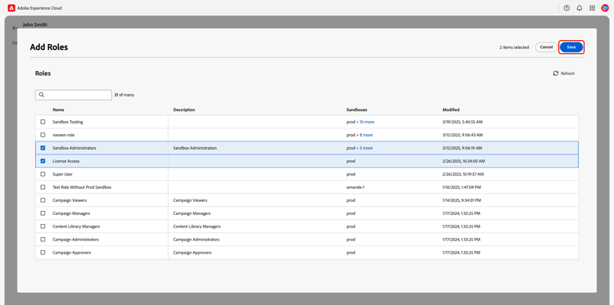This screenshot has width=614, height=305.
Task: Click the Content Library Managers description cell
Action: 196,227
